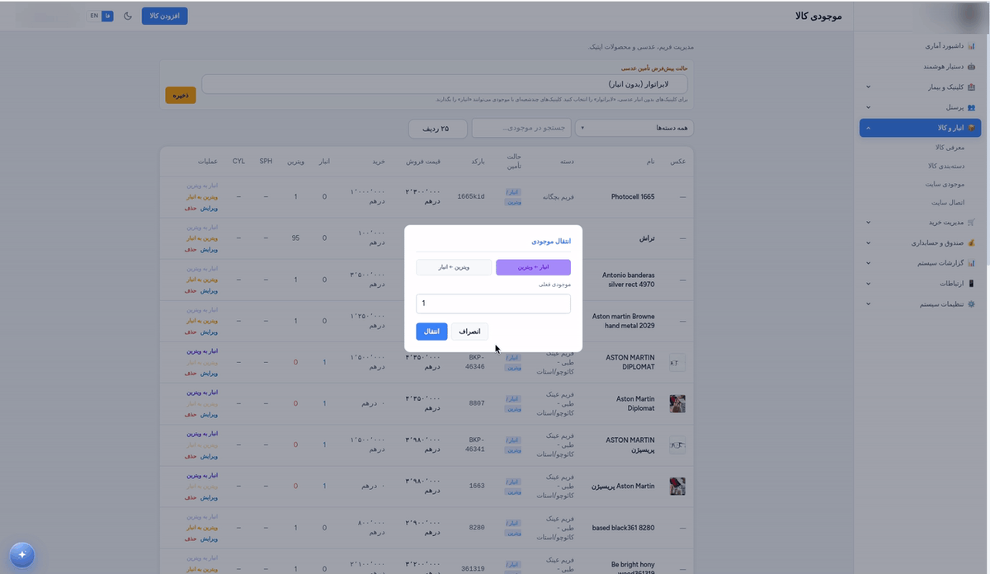Click the جستجو در موجودی search field

pos(521,129)
